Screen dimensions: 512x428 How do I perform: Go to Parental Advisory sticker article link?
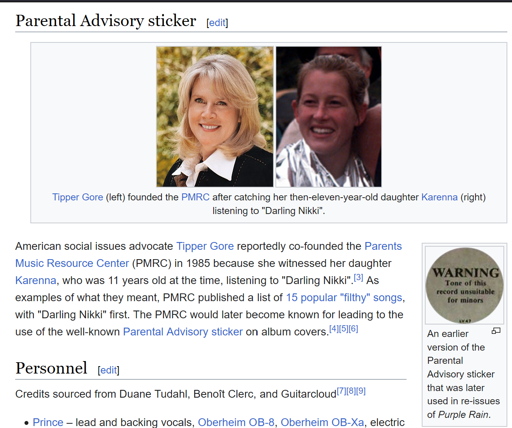tap(183, 332)
